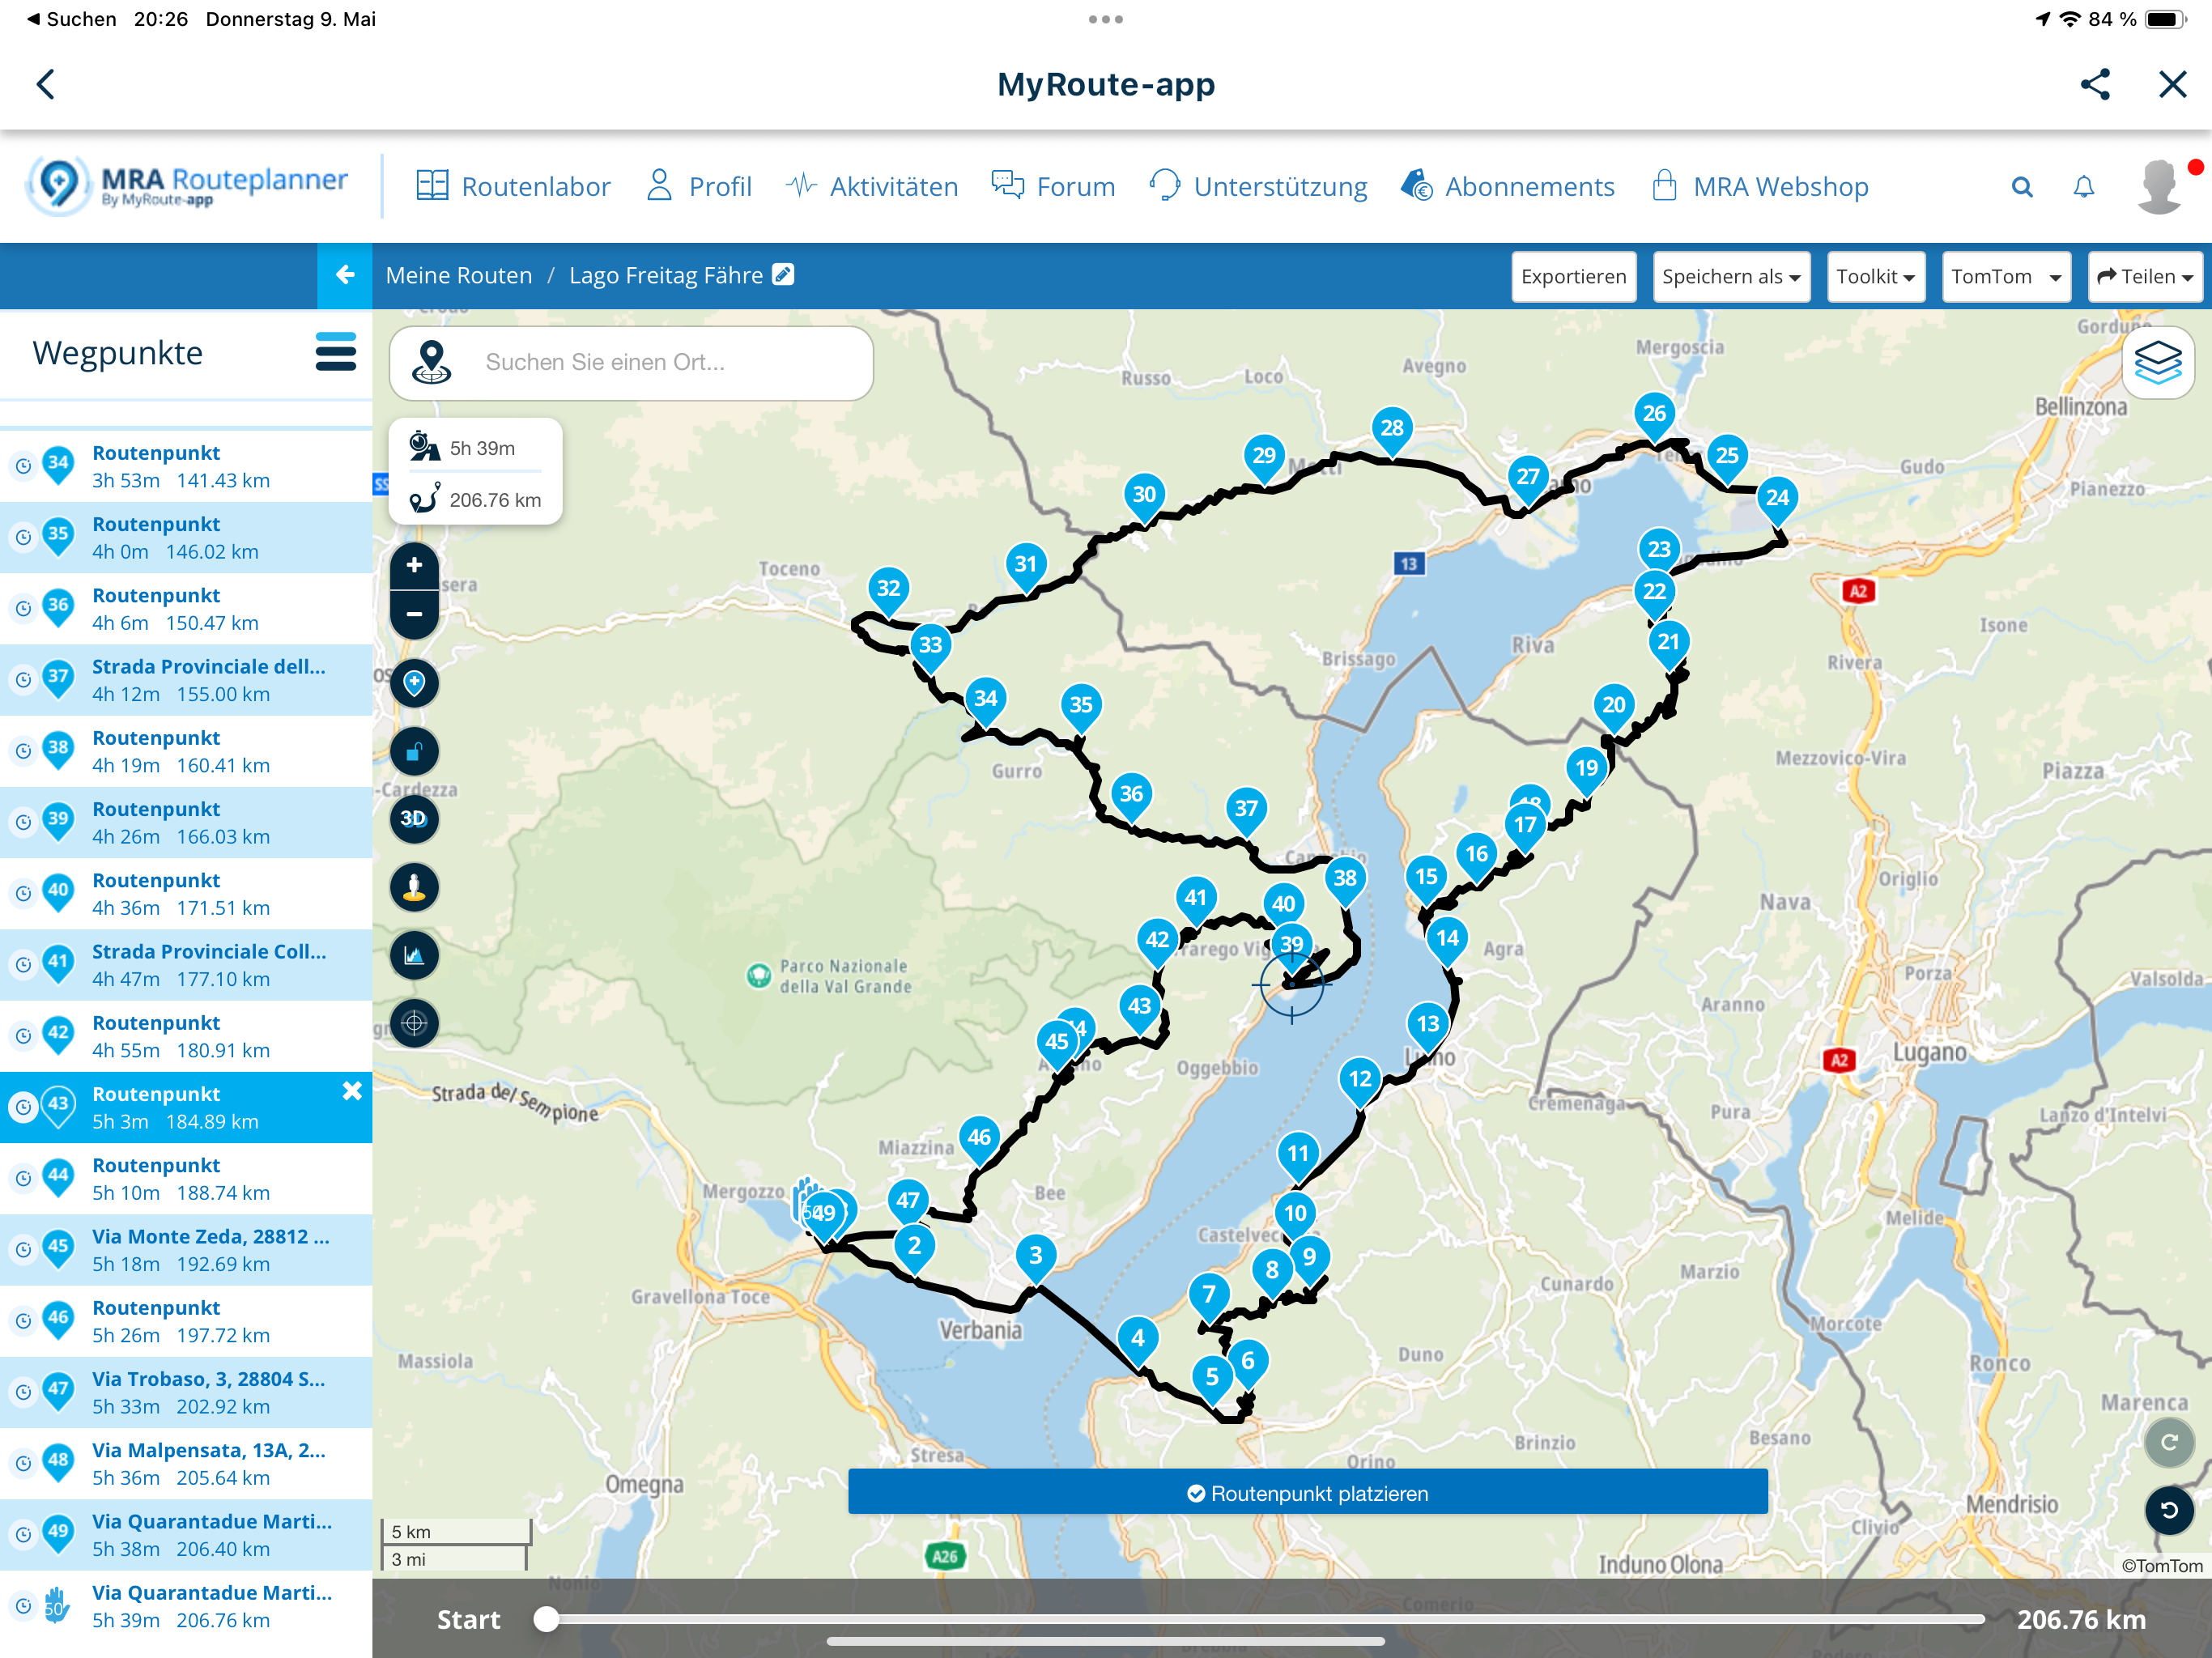The height and width of the screenshot is (1658, 2212).
Task: Select map marker 37
Action: (x=1246, y=813)
